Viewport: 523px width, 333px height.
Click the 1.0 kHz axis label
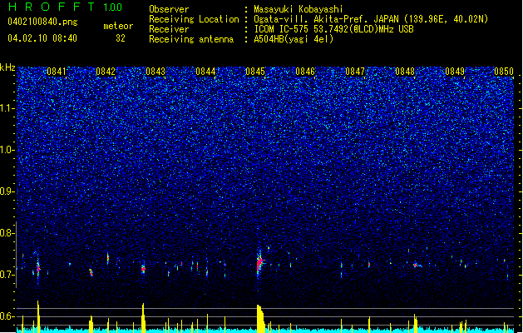click(x=7, y=150)
